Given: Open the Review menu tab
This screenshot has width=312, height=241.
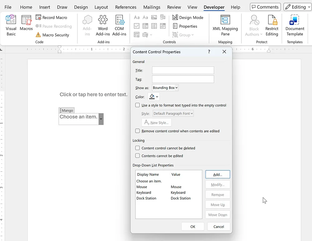Looking at the screenshot, I should (174, 7).
